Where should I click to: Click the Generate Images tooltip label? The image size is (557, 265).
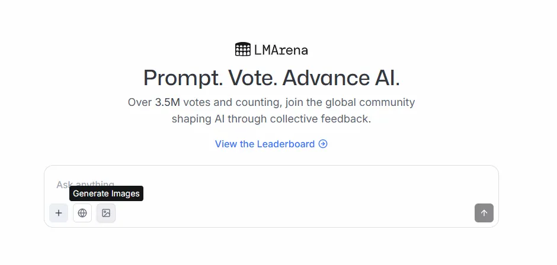(x=106, y=193)
